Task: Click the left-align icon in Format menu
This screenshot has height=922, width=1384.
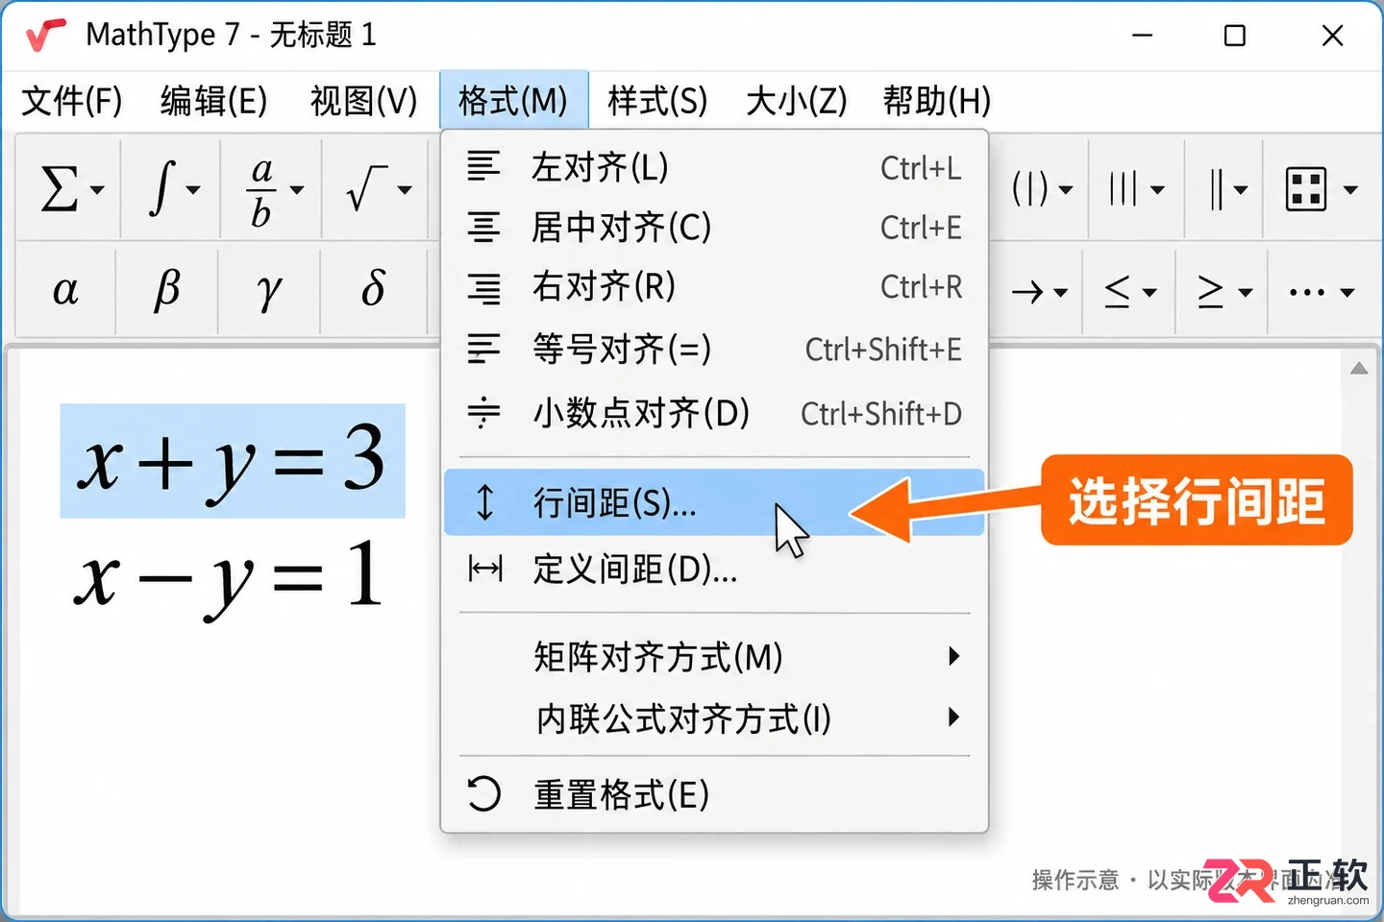Action: click(x=483, y=166)
